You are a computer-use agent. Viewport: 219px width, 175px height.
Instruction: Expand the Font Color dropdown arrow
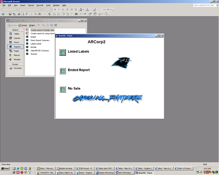(90, 10)
